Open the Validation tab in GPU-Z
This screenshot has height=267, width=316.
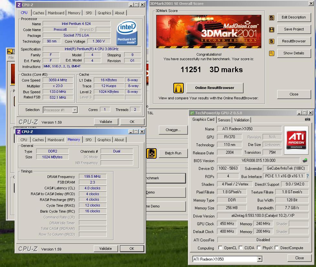241,120
